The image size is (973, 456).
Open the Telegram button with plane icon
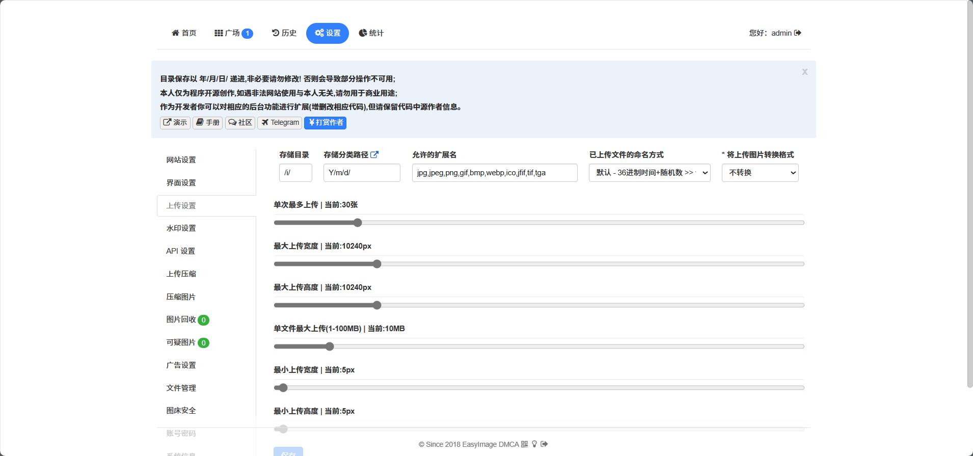tap(280, 123)
